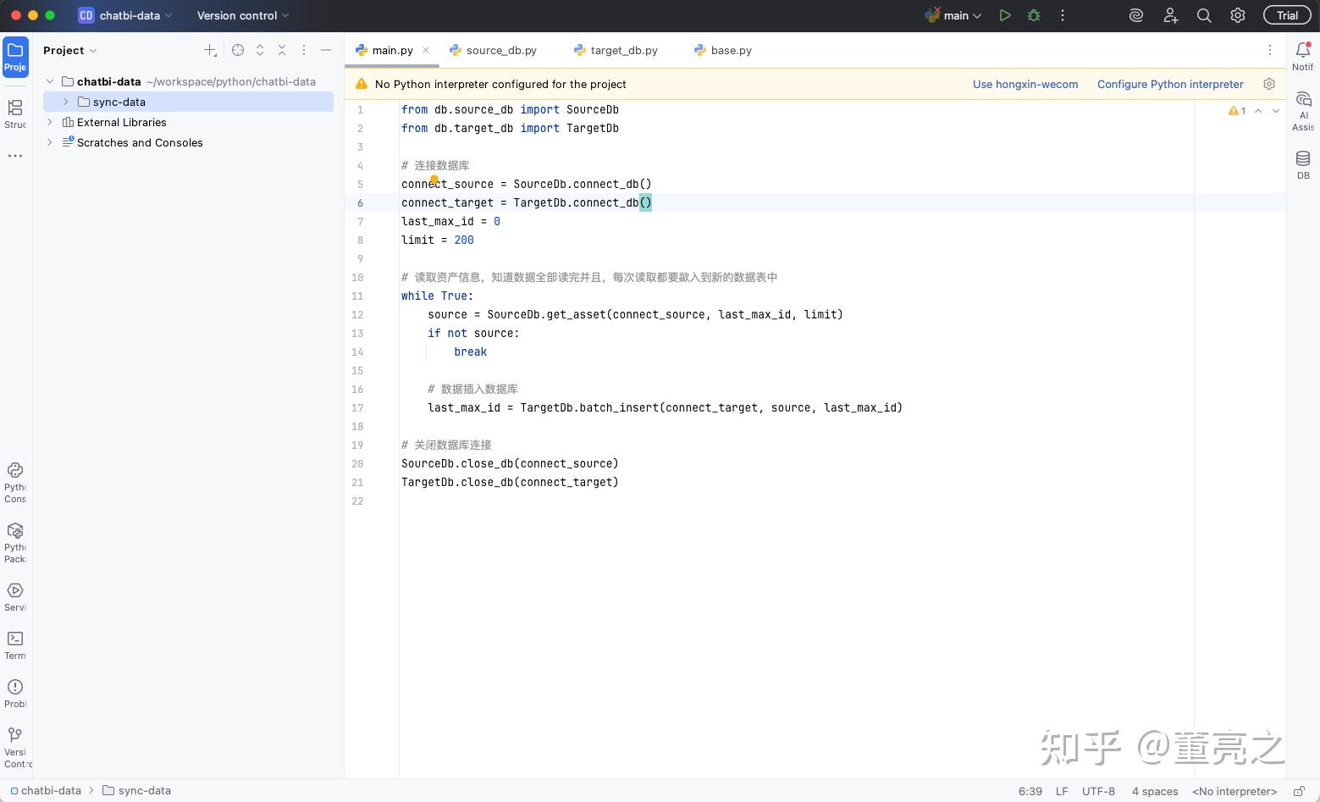This screenshot has height=802, width=1320.
Task: Add new file or directory in Project panel
Action: tap(210, 50)
